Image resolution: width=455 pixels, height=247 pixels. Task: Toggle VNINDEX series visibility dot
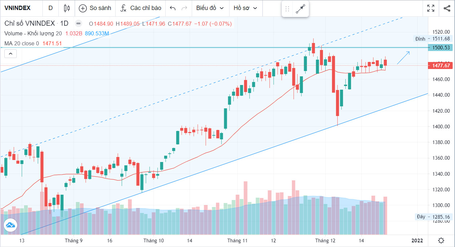(x=79, y=24)
